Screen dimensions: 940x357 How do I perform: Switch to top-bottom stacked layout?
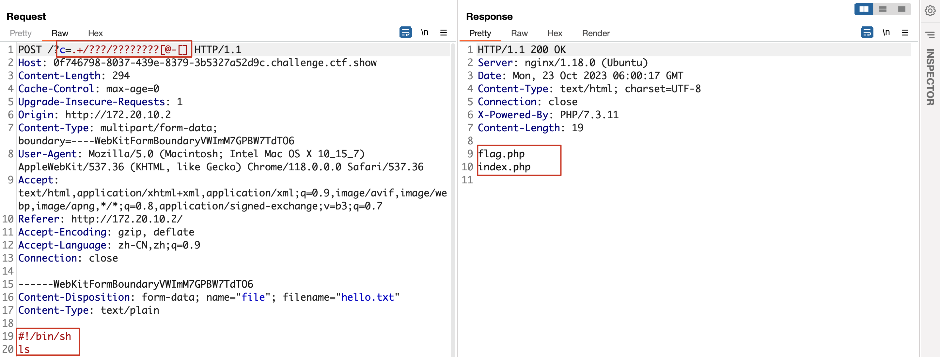coord(883,9)
